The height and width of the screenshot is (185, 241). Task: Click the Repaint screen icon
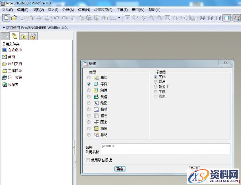(127, 18)
